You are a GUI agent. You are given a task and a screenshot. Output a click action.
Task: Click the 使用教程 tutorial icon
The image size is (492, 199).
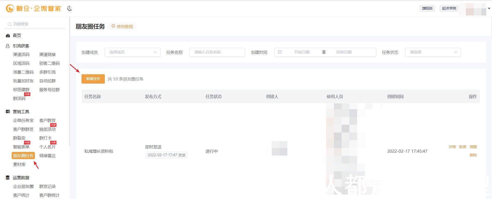pos(113,26)
